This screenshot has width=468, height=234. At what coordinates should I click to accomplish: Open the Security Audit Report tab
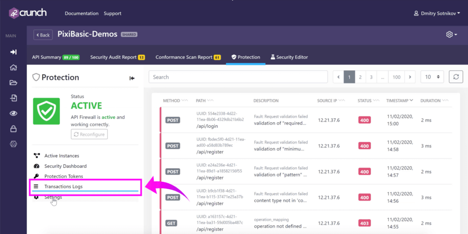pos(117,57)
